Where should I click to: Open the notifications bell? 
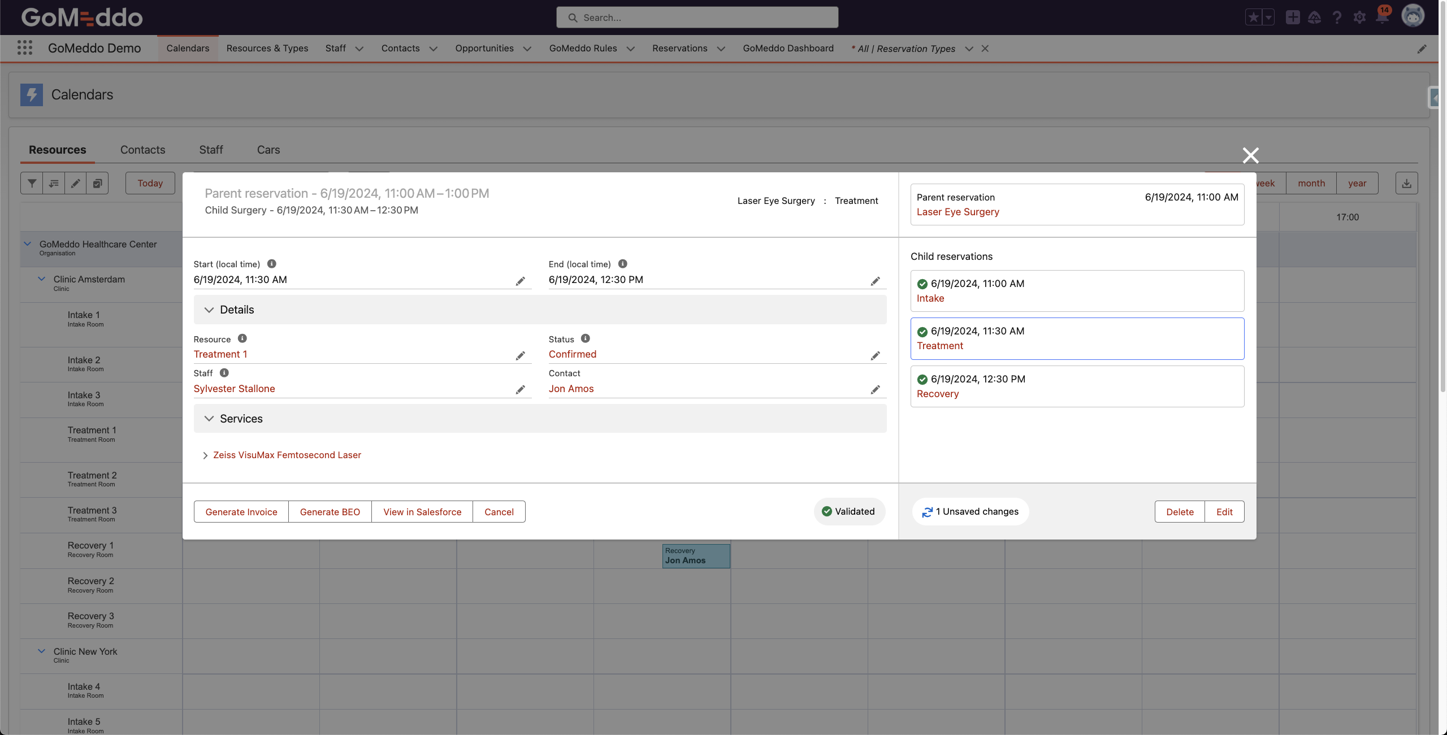[1382, 18]
